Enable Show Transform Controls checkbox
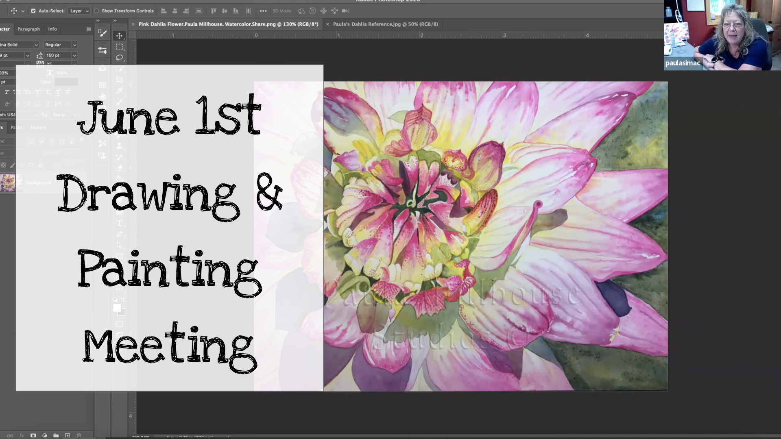The image size is (781, 439). click(96, 11)
